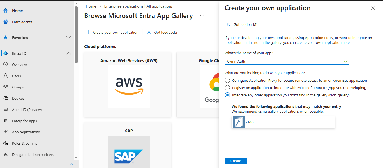The image size is (383, 168).
Task: Click the feedback icon in Create panel
Action: [x=229, y=24]
